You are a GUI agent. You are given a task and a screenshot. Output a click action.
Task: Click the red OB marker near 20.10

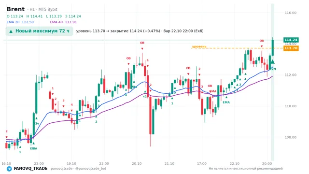142,43
